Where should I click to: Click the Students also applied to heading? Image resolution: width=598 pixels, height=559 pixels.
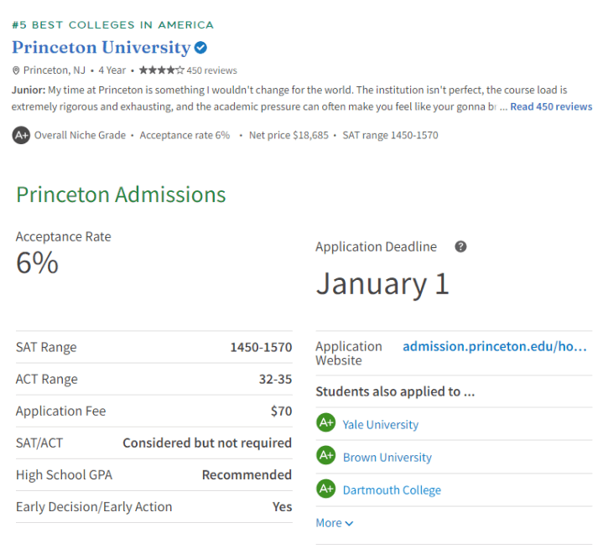coord(395,391)
